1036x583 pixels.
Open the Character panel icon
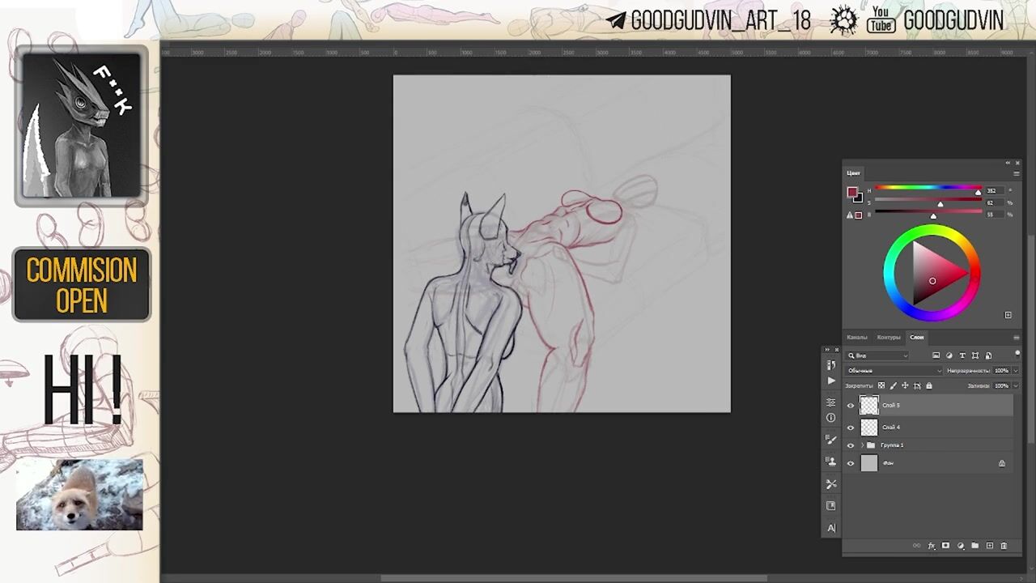click(831, 528)
